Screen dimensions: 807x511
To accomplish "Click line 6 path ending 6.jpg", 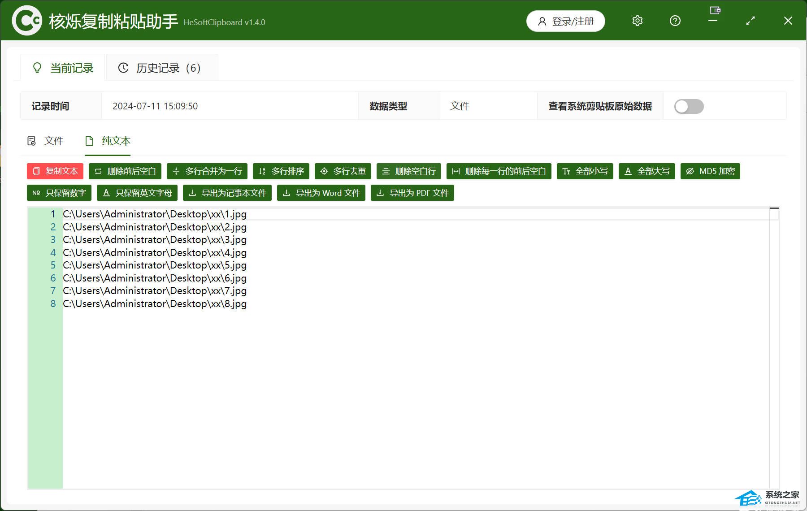I will [155, 278].
